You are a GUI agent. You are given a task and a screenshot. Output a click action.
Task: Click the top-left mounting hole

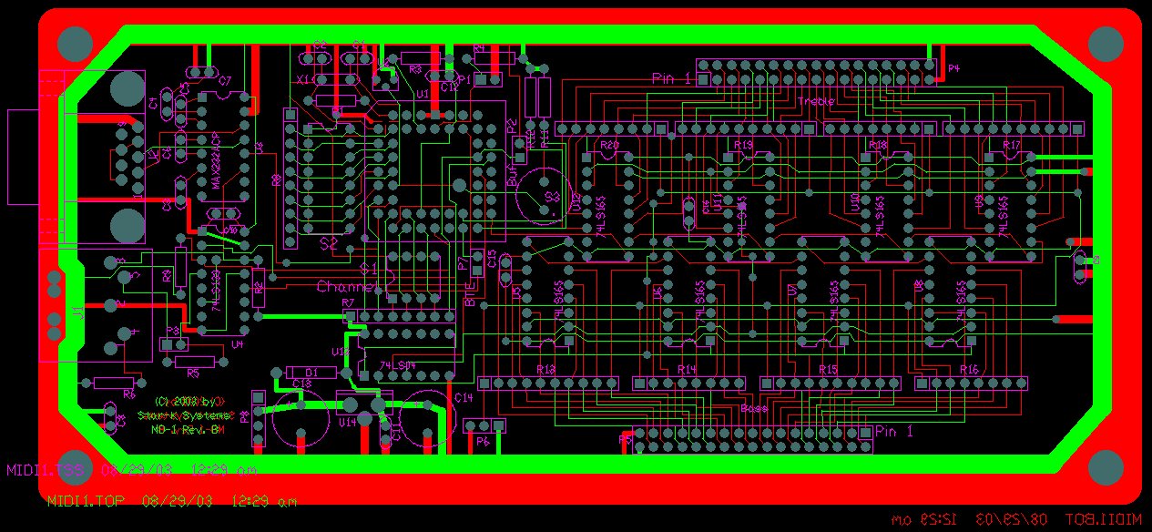coord(75,44)
